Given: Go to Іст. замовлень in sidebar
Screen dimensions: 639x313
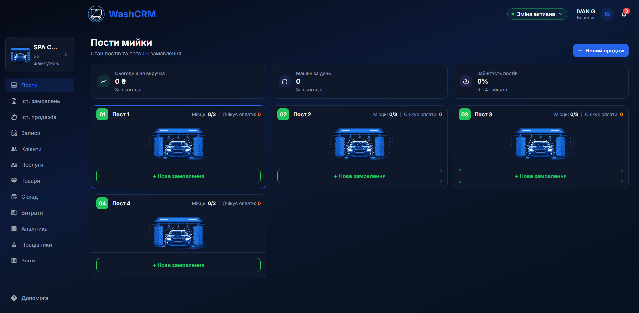Looking at the screenshot, I should (40, 101).
